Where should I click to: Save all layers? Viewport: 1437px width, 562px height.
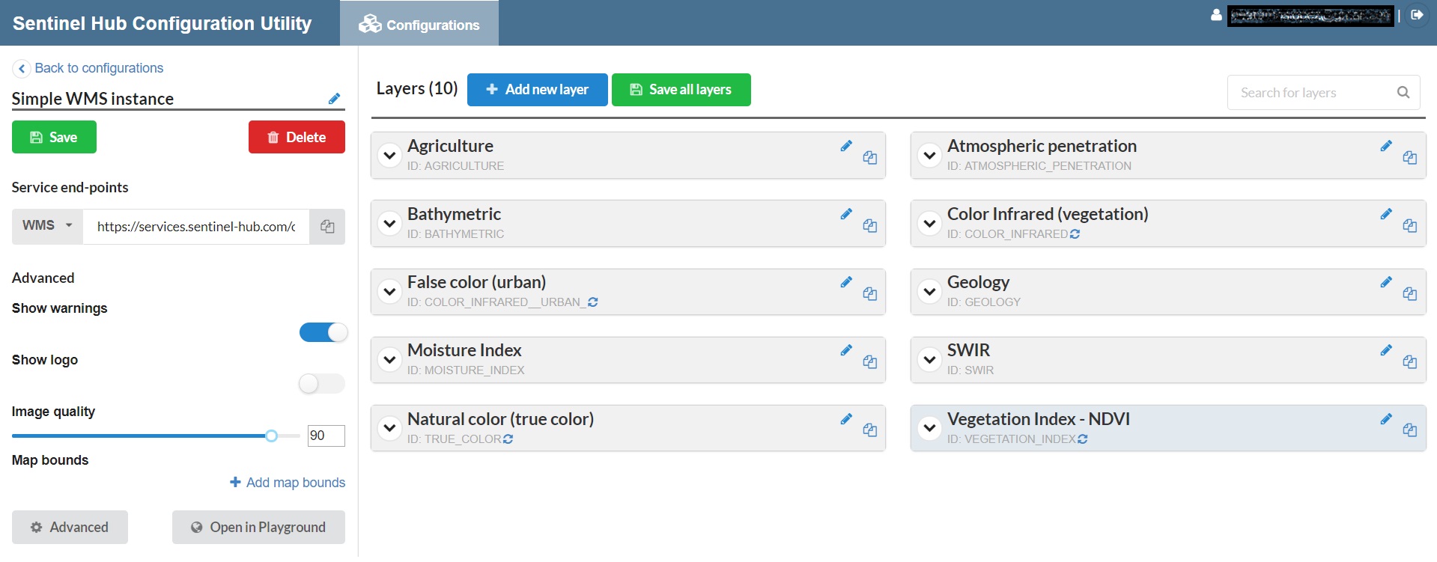click(x=681, y=90)
